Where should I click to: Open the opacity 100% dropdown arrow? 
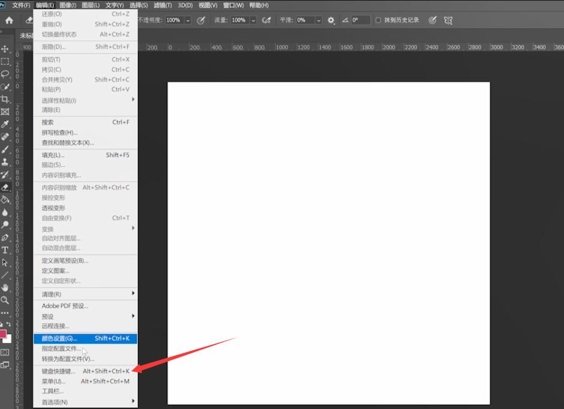point(188,20)
